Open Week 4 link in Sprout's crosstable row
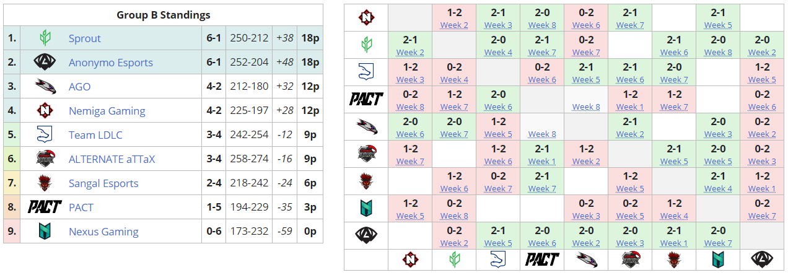 pyautogui.click(x=498, y=53)
